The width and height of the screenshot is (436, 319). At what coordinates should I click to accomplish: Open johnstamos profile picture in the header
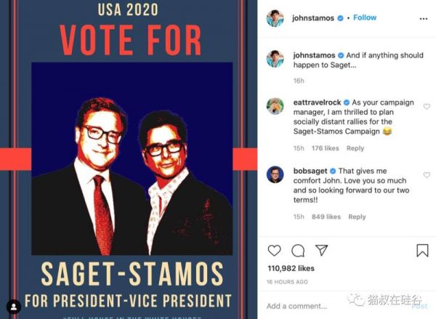(275, 17)
